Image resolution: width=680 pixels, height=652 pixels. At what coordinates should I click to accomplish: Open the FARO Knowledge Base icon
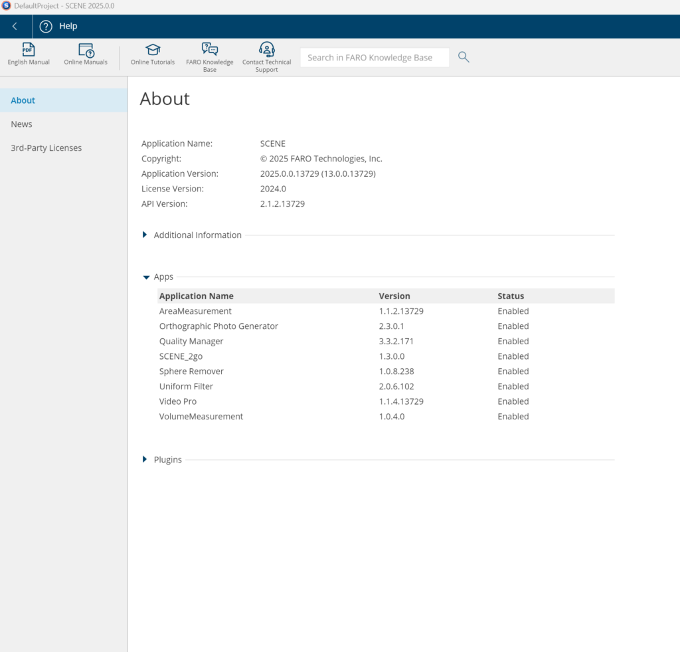[x=210, y=49]
